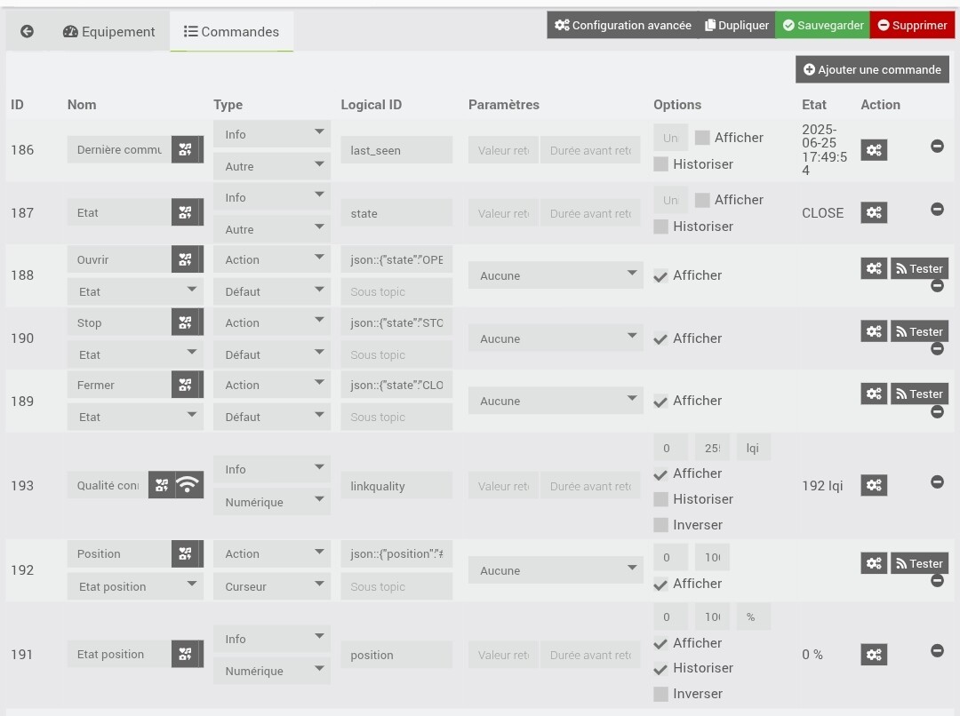960x716 pixels.
Task: Open gear settings for Stop command
Action: 874,331
